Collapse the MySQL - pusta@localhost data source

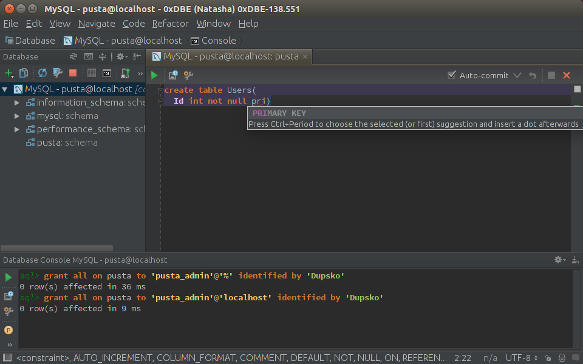[x=5, y=89]
